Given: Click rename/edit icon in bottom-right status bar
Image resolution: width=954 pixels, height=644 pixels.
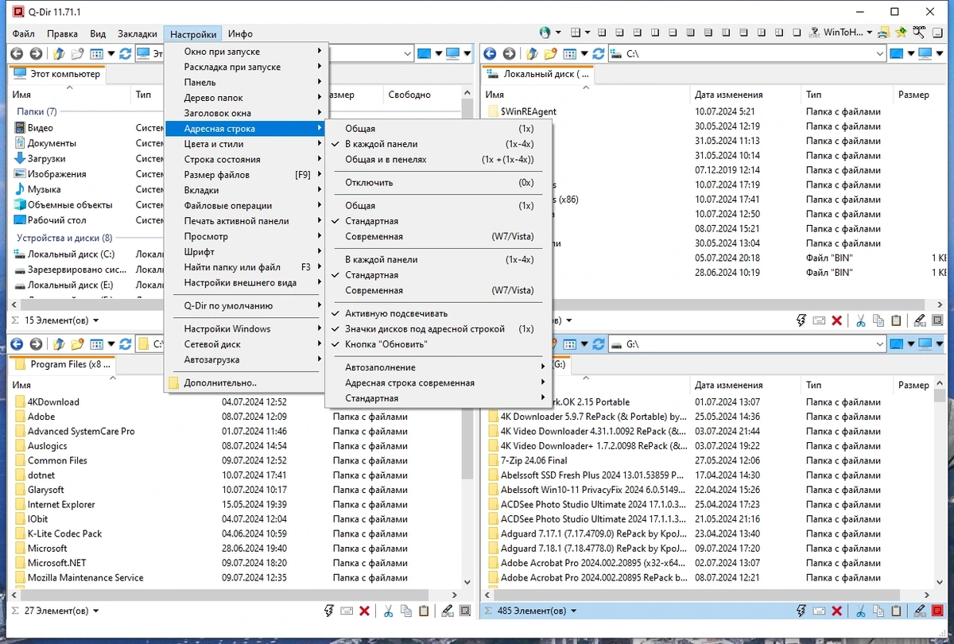Looking at the screenshot, I should click(921, 611).
